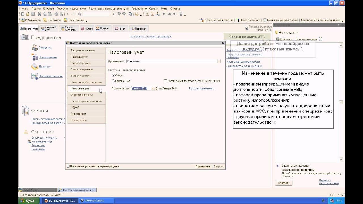Click the M- memory subtract button
Viewport: 363px width, 204px height.
pos(174,14)
